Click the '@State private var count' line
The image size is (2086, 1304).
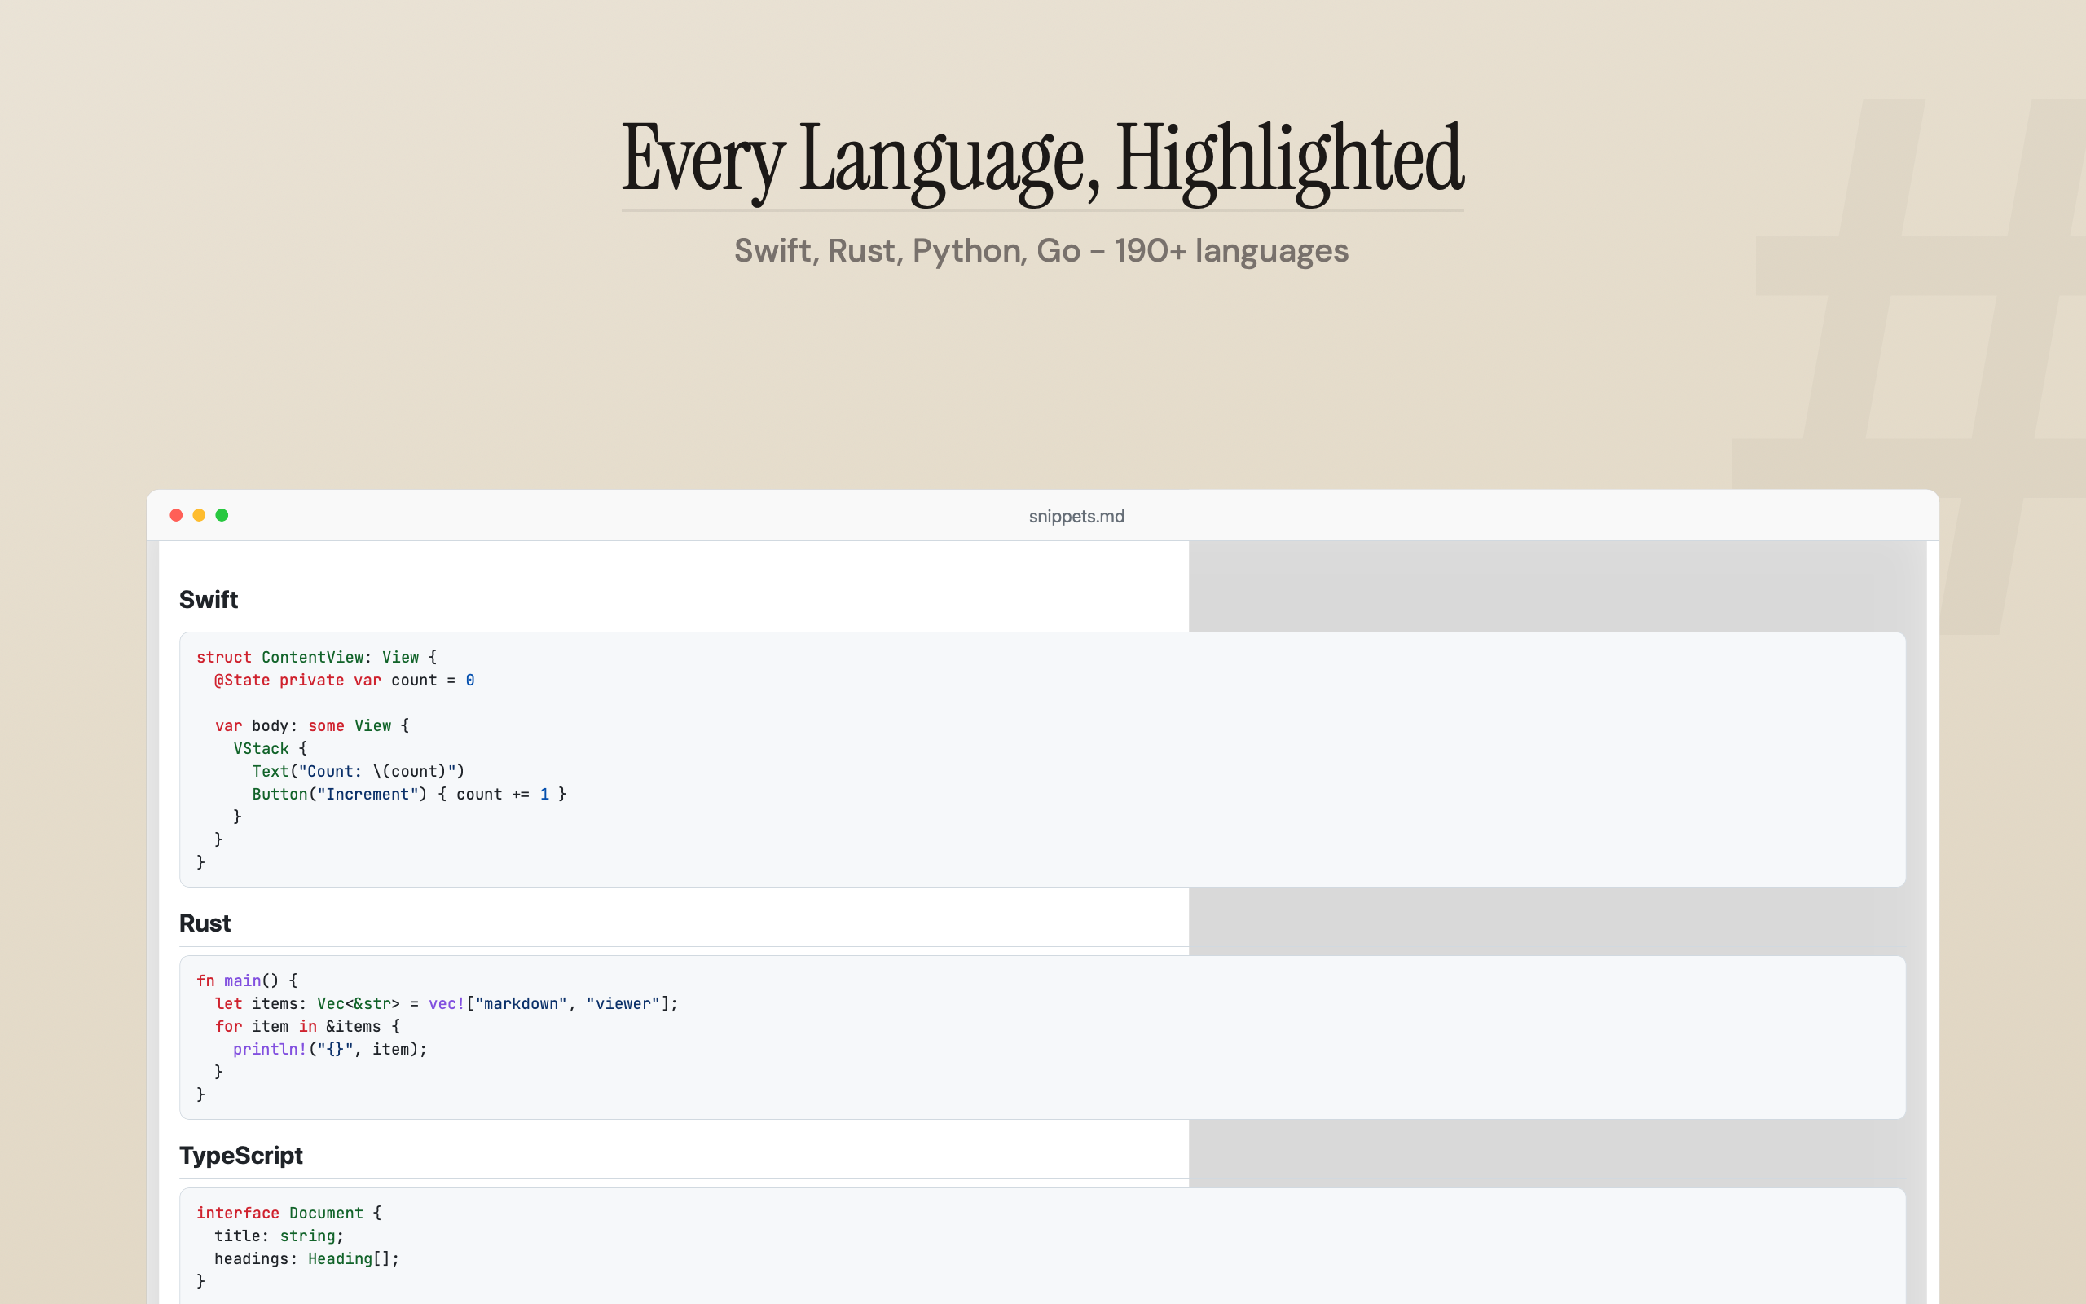[344, 681]
